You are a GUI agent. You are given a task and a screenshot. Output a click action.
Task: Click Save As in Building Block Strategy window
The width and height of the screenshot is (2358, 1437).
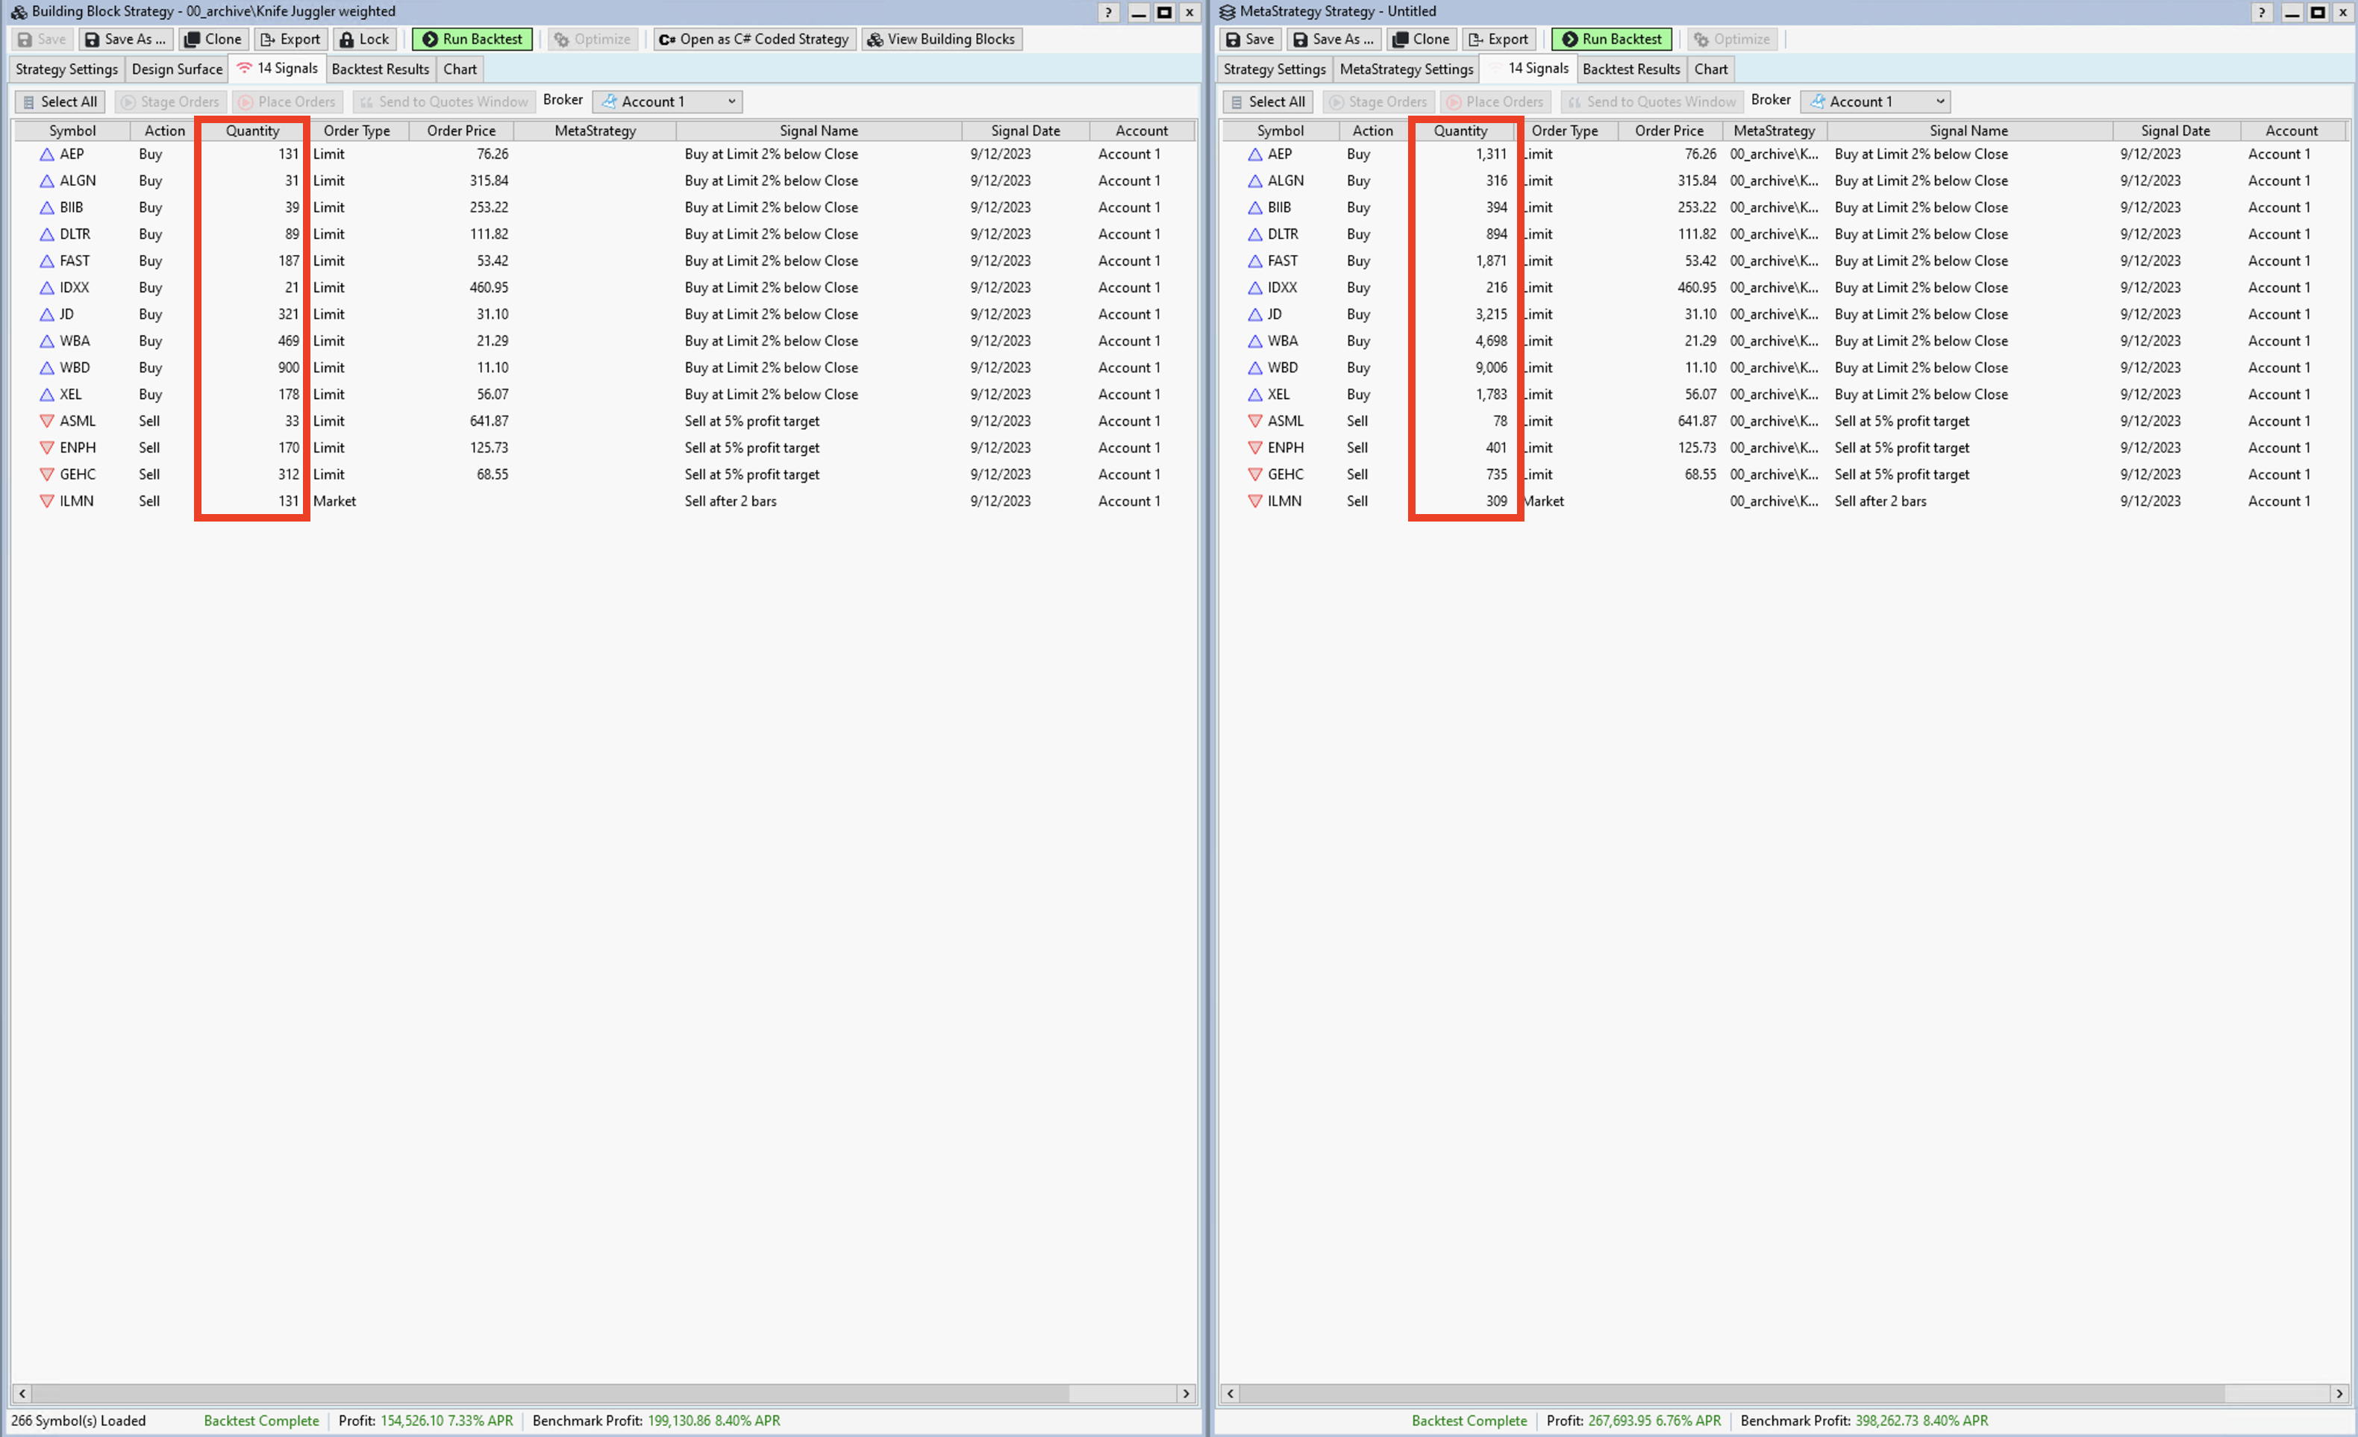tap(125, 40)
